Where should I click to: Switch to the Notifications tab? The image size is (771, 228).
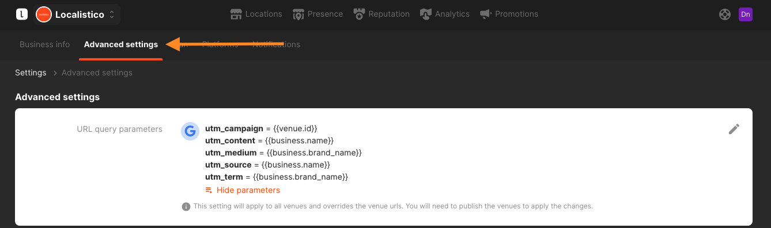click(276, 44)
